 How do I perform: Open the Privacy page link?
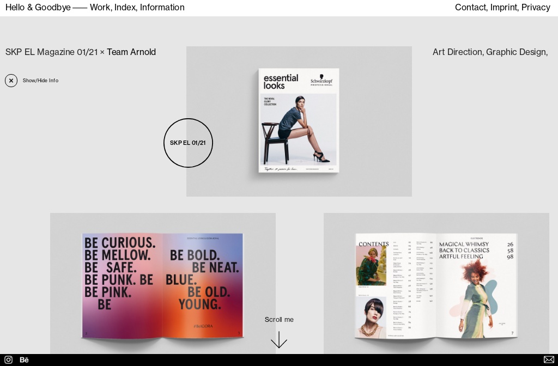tap(536, 8)
